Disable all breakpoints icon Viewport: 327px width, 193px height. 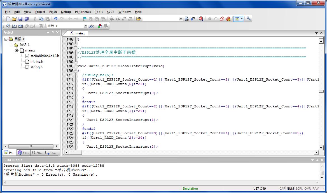coord(222,19)
